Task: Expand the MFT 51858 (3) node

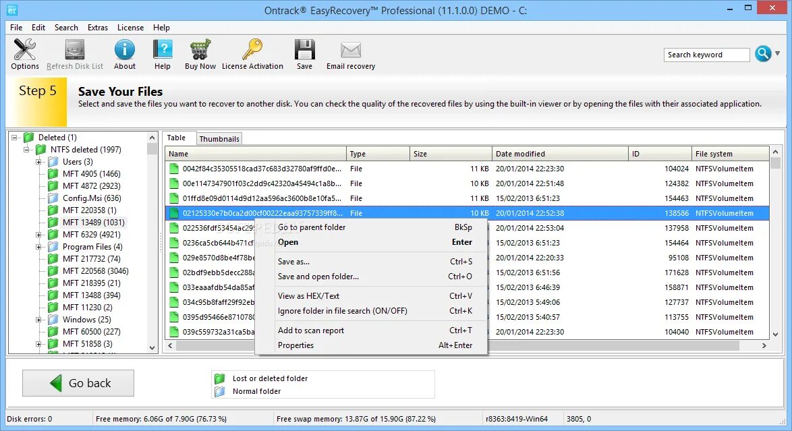Action: pos(39,343)
